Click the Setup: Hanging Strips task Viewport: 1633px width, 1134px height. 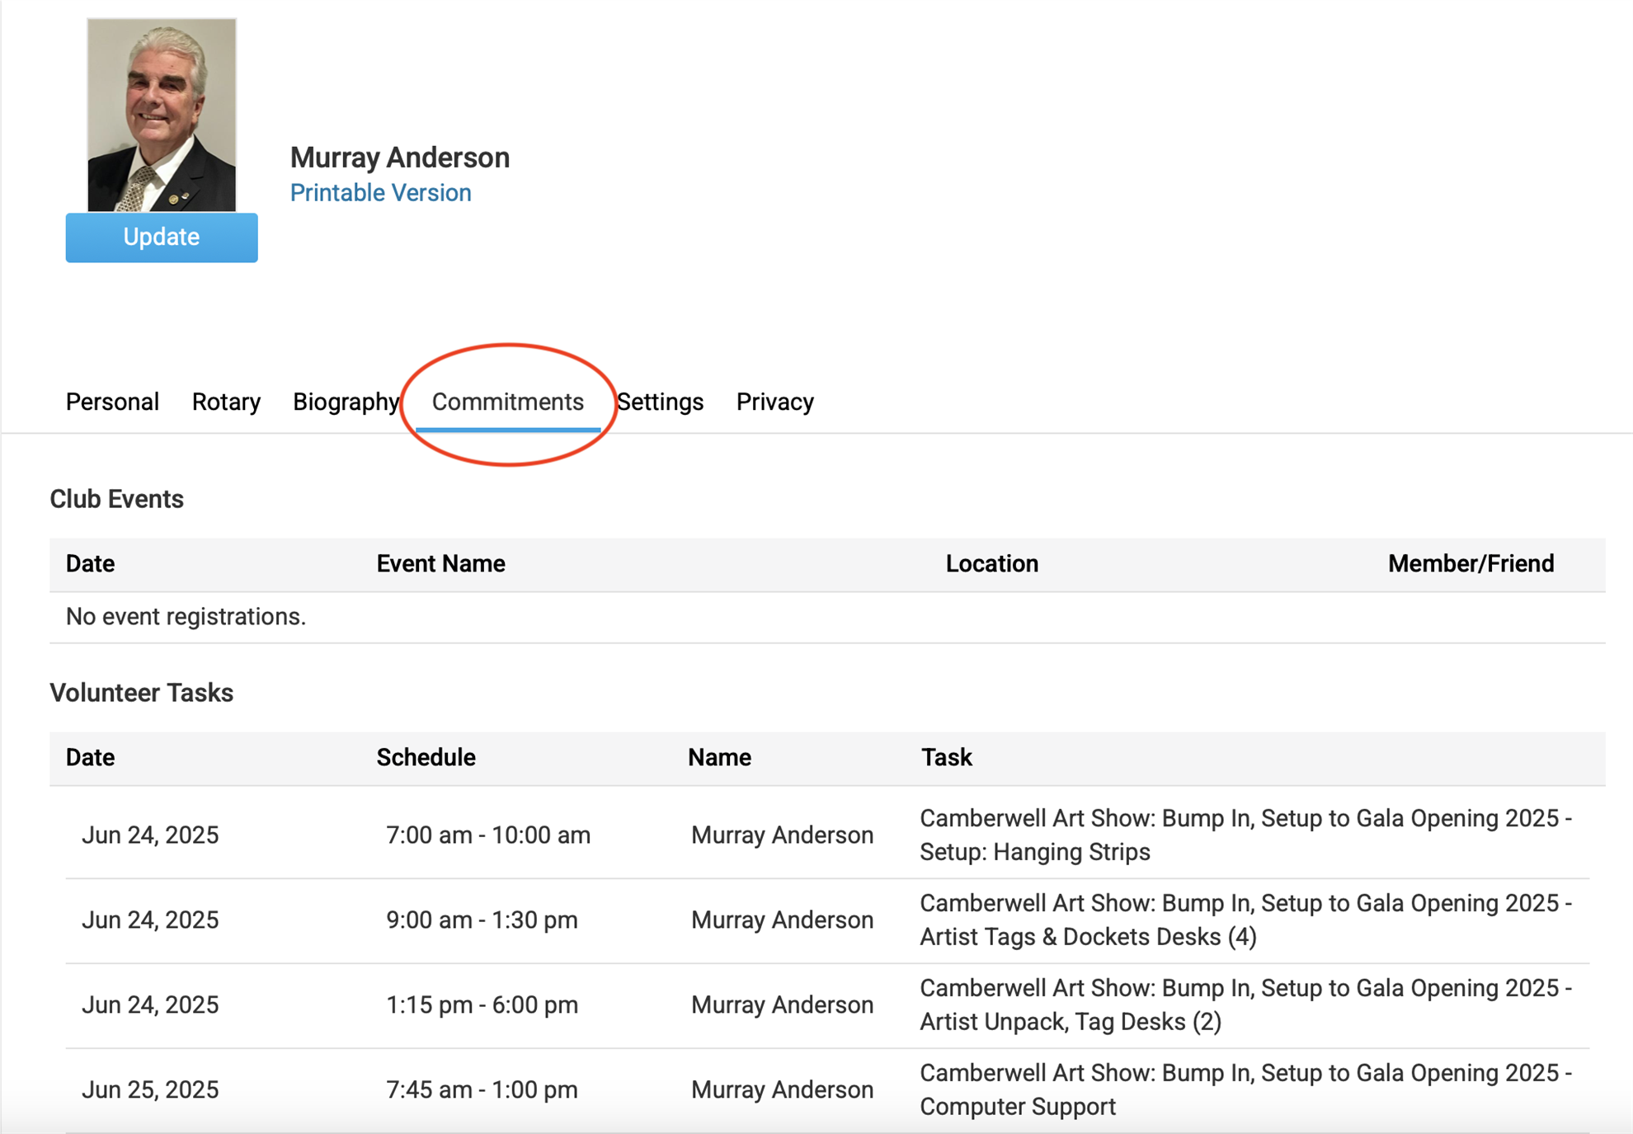(x=1246, y=835)
